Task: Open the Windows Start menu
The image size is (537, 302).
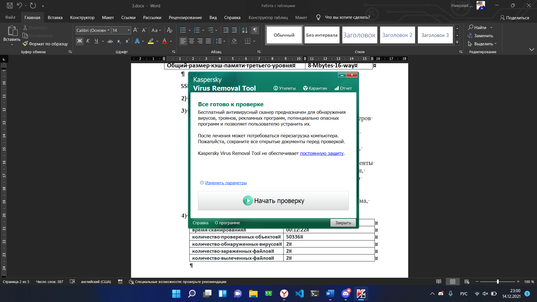Action: pyautogui.click(x=176, y=294)
